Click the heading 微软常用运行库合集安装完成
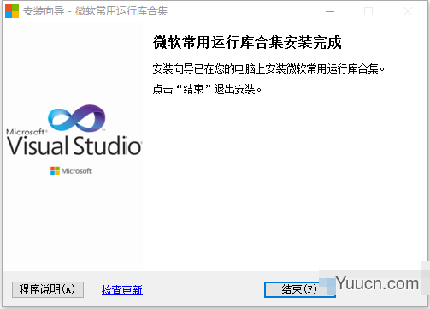 pyautogui.click(x=247, y=42)
